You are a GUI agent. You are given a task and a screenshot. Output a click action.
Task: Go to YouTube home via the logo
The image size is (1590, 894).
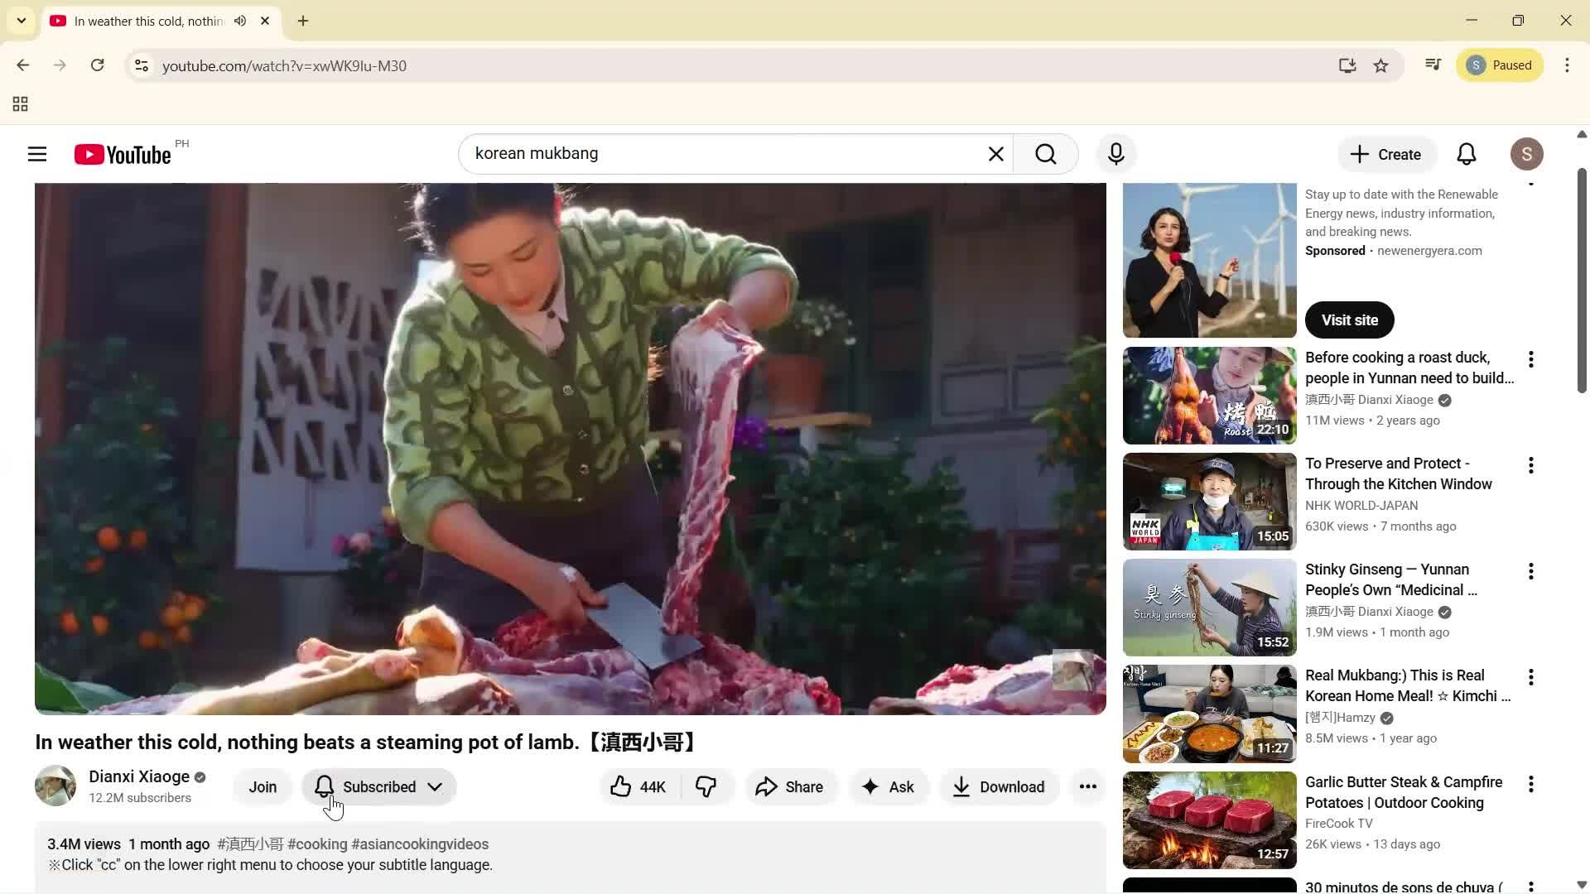pos(120,154)
